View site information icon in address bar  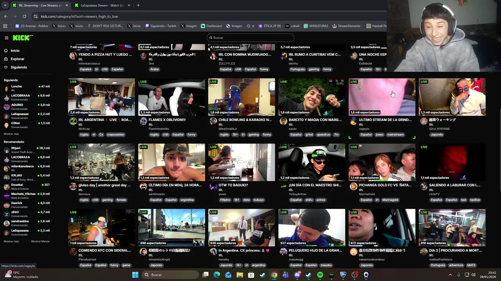[36, 16]
